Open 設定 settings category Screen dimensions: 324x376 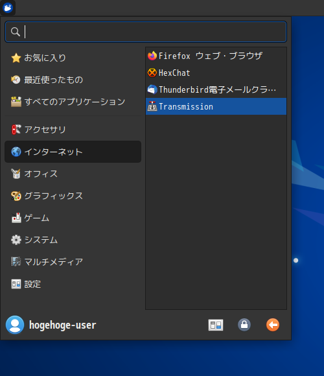point(73,284)
